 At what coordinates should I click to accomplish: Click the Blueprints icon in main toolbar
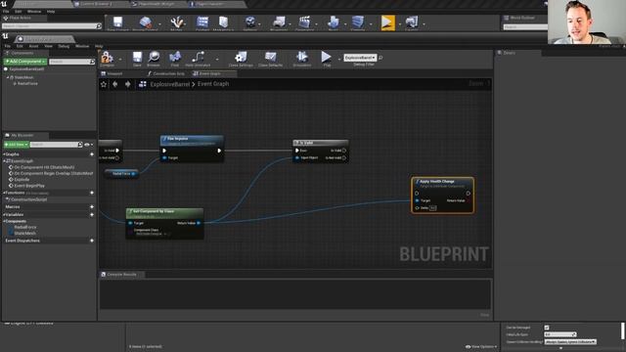(x=279, y=23)
